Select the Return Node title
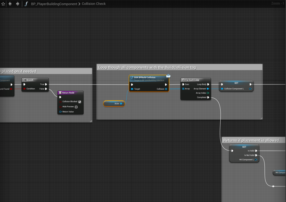Viewport: 286px width, 202px height. click(68, 93)
